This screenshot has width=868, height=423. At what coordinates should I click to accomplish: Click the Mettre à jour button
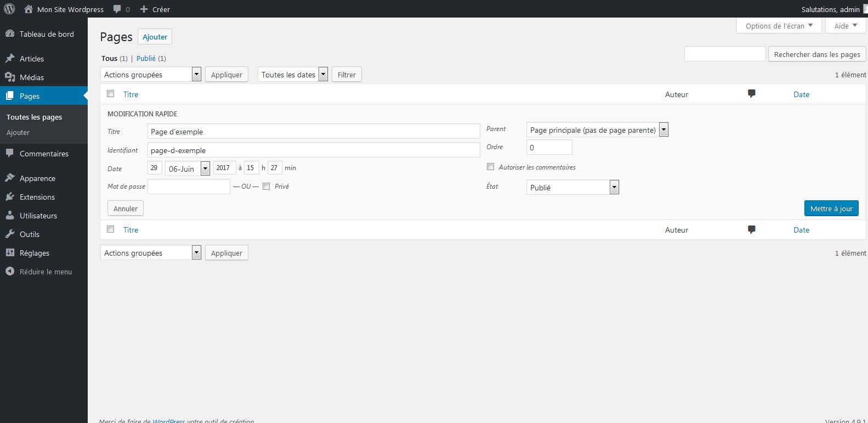click(x=831, y=208)
